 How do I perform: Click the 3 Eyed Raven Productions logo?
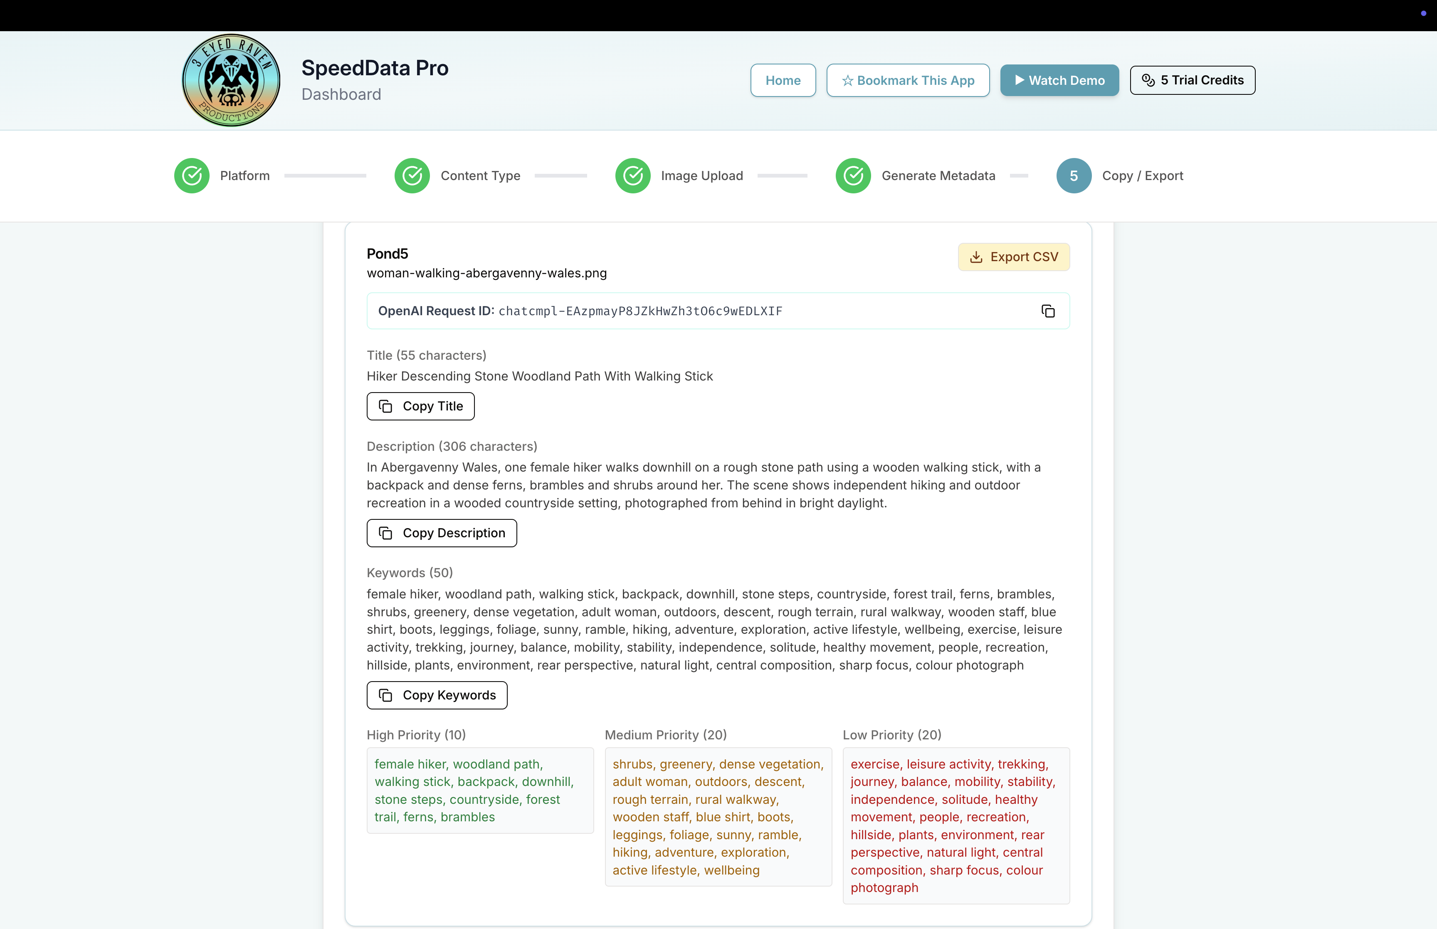(x=231, y=79)
